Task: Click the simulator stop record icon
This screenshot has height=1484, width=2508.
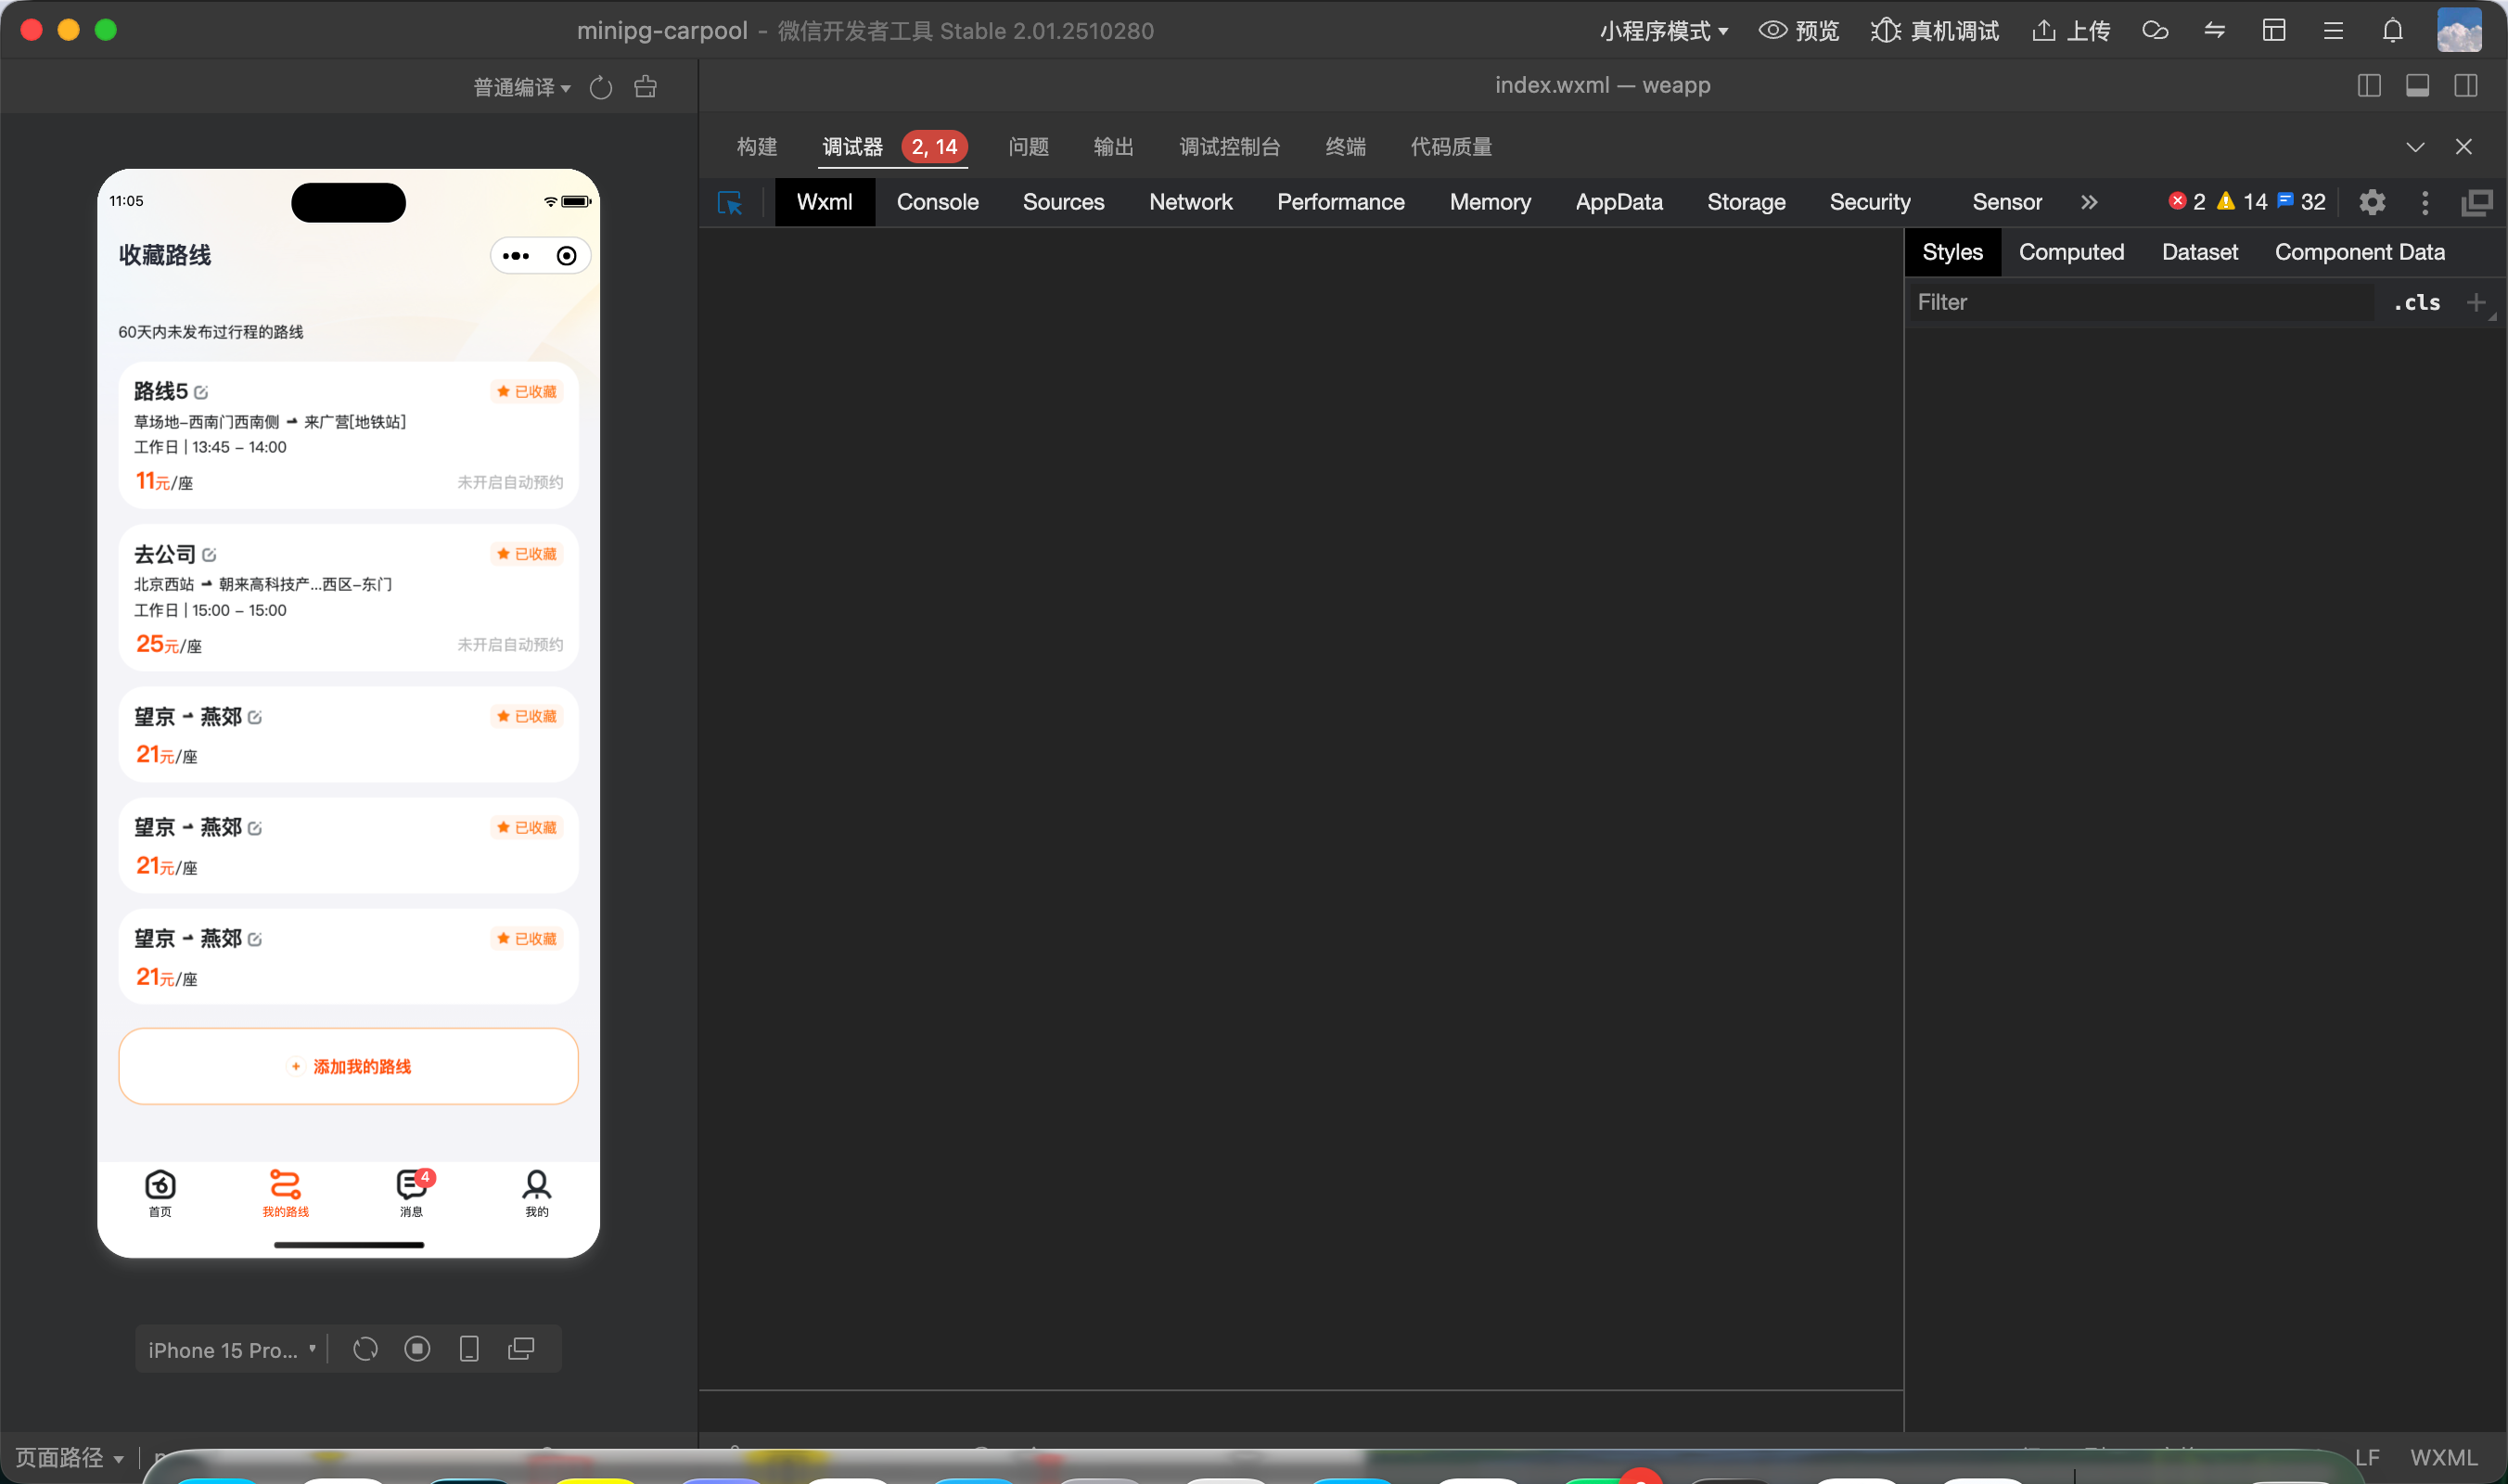Action: click(417, 1349)
